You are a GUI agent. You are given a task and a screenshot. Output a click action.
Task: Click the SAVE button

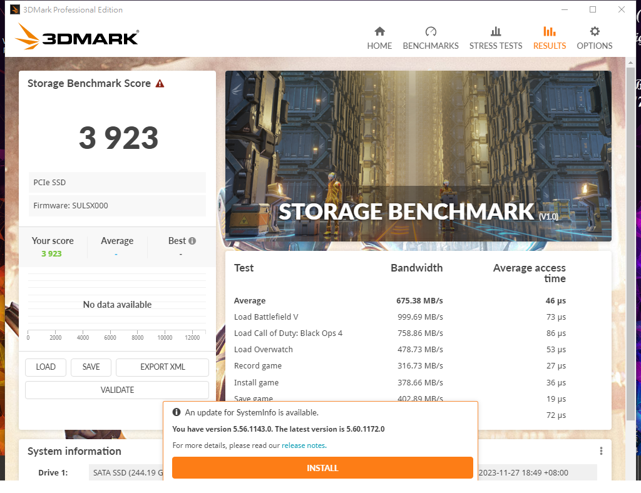[x=91, y=367]
